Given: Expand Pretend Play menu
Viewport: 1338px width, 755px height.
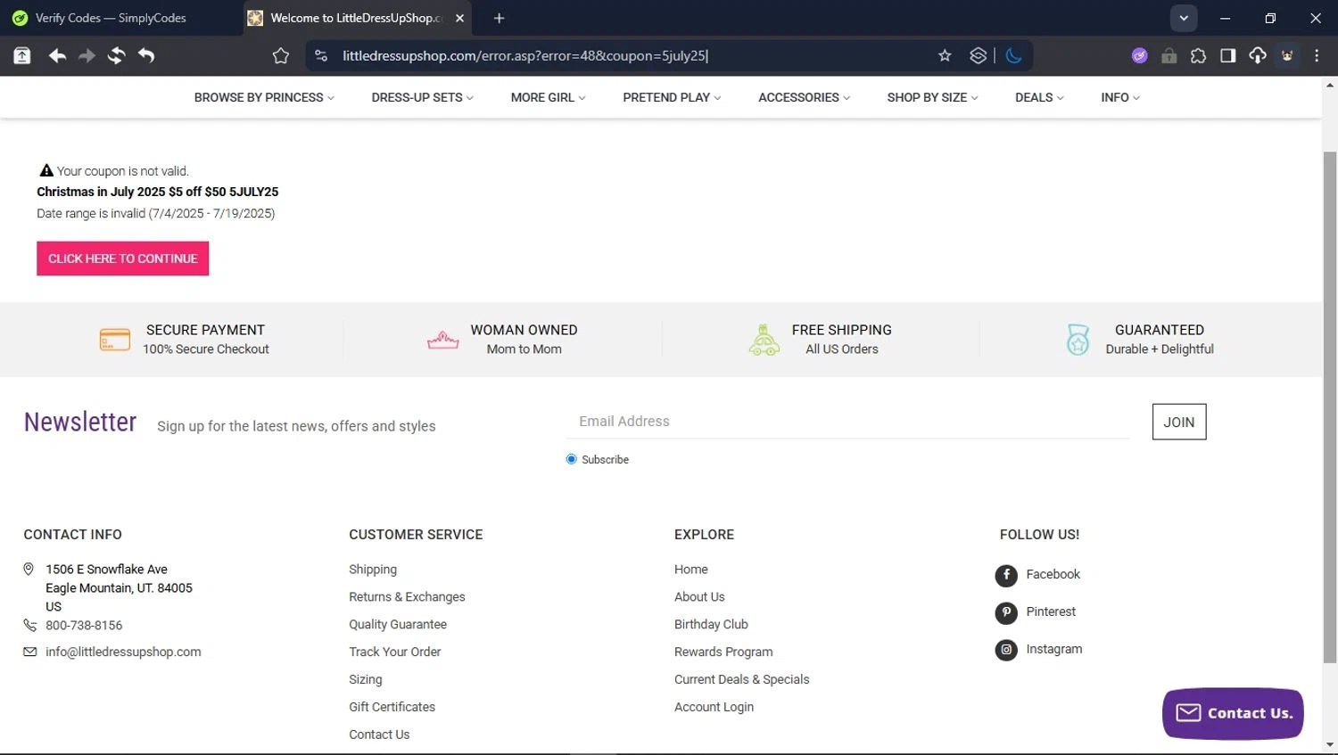Looking at the screenshot, I should coord(672,97).
